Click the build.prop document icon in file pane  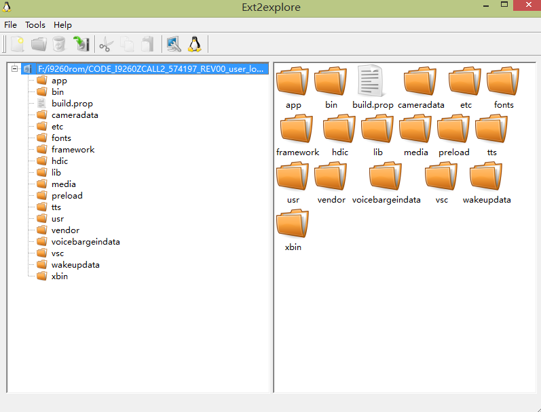pos(371,81)
